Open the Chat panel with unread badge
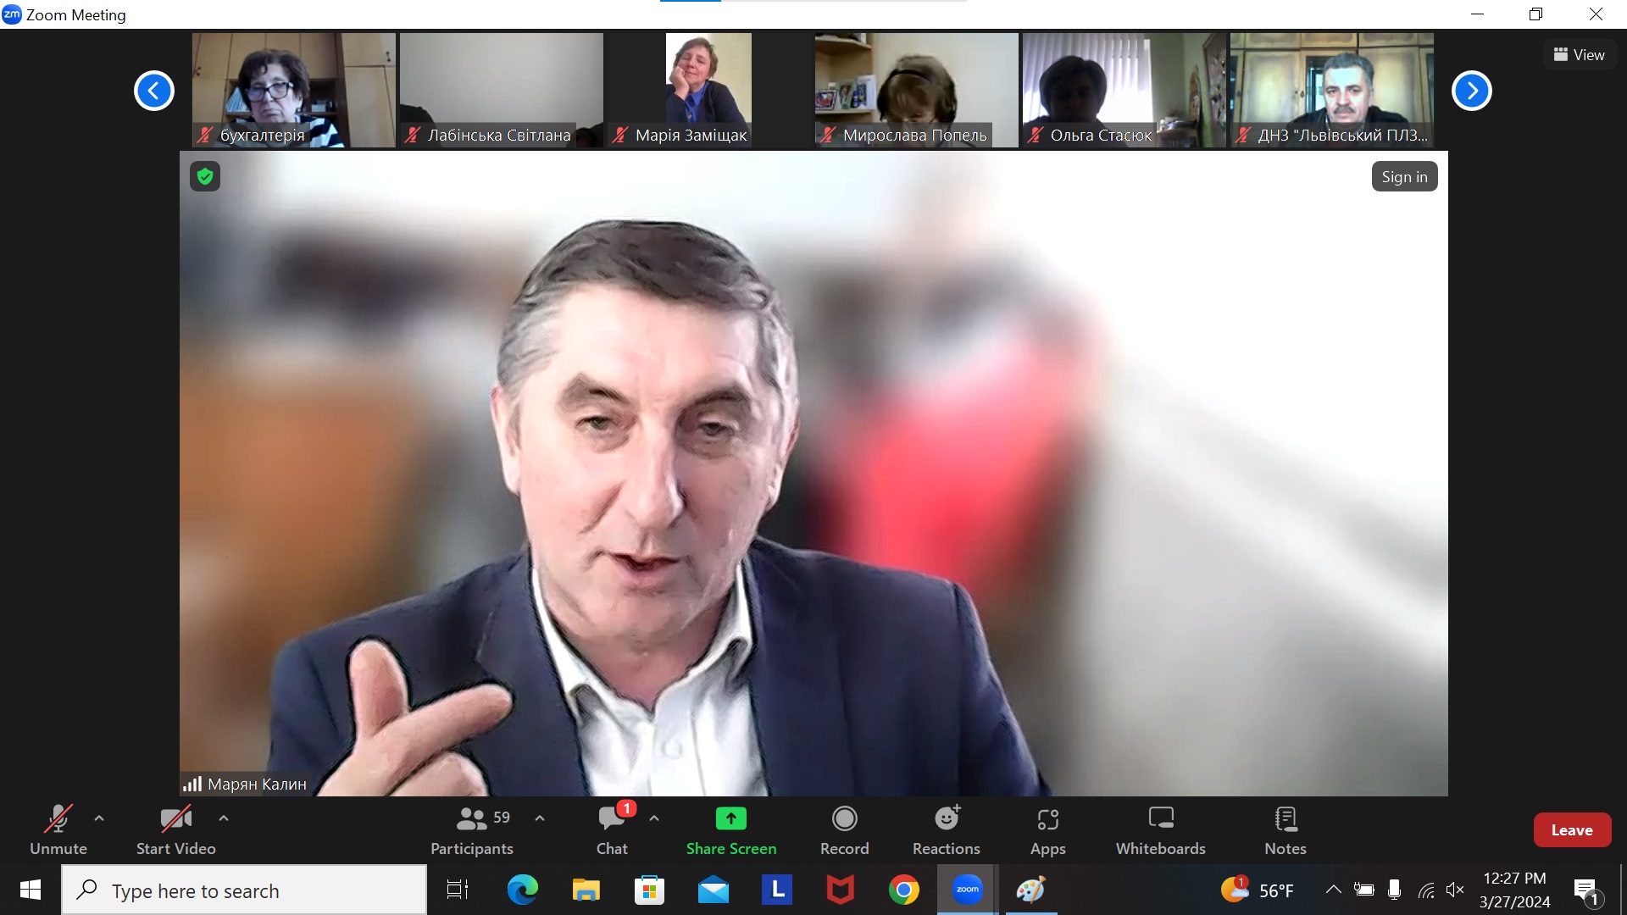The height and width of the screenshot is (915, 1627). [x=612, y=829]
